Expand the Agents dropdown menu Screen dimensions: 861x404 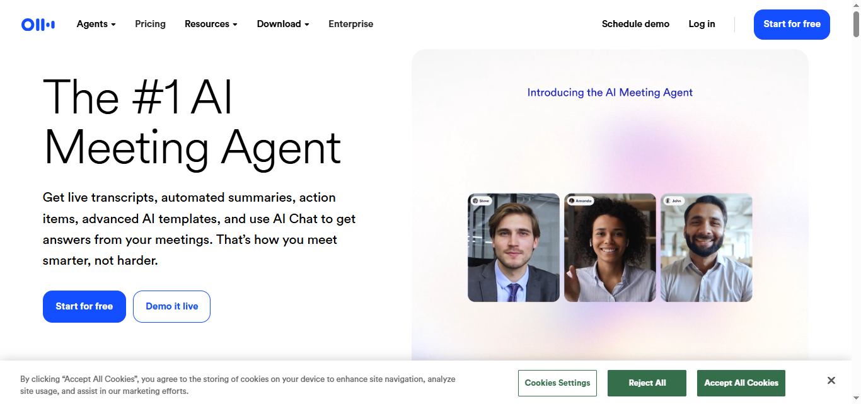pos(96,24)
